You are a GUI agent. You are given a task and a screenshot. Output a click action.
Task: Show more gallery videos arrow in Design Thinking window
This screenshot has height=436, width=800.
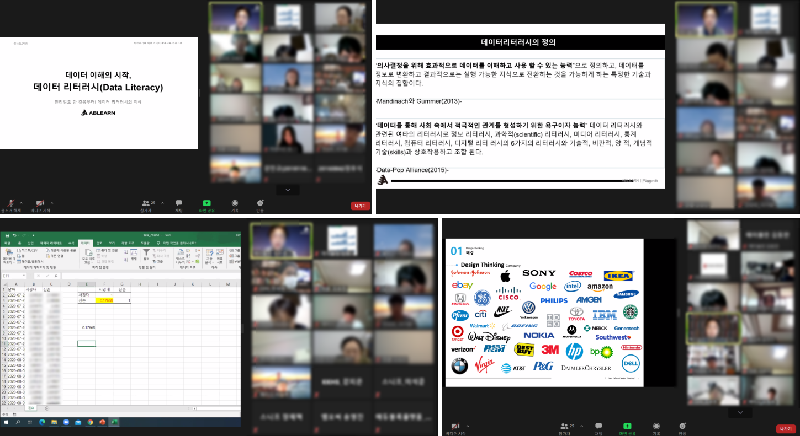pos(740,412)
